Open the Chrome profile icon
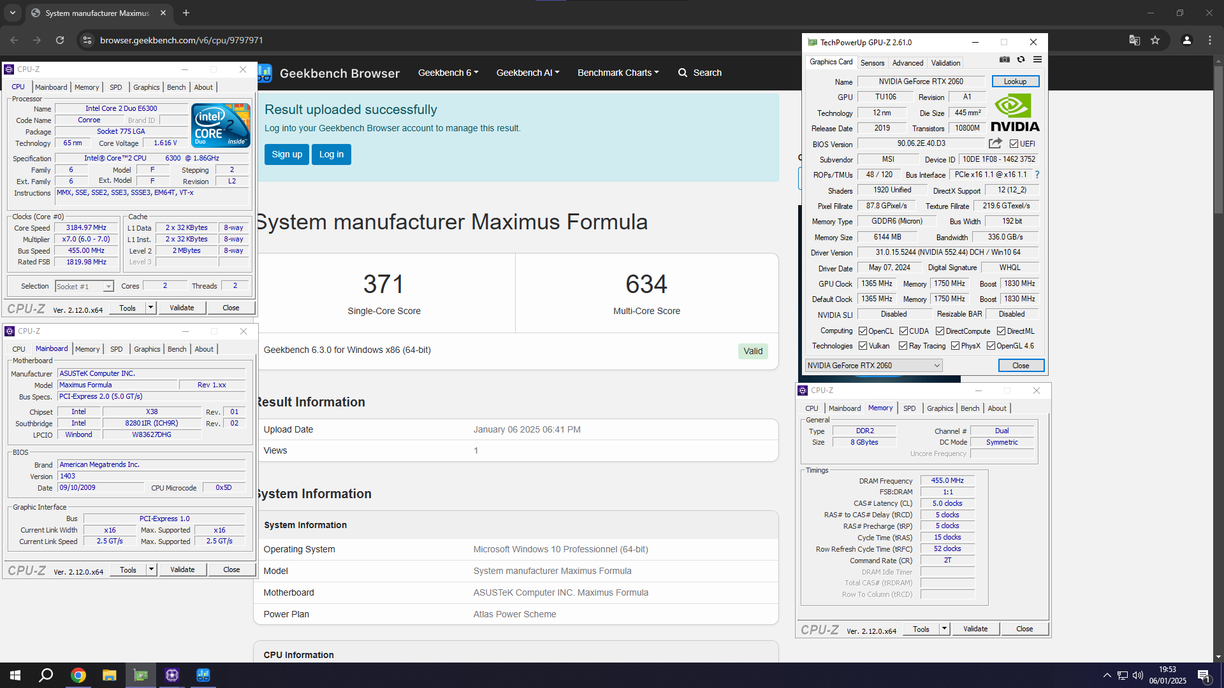The height and width of the screenshot is (688, 1224). (1186, 40)
